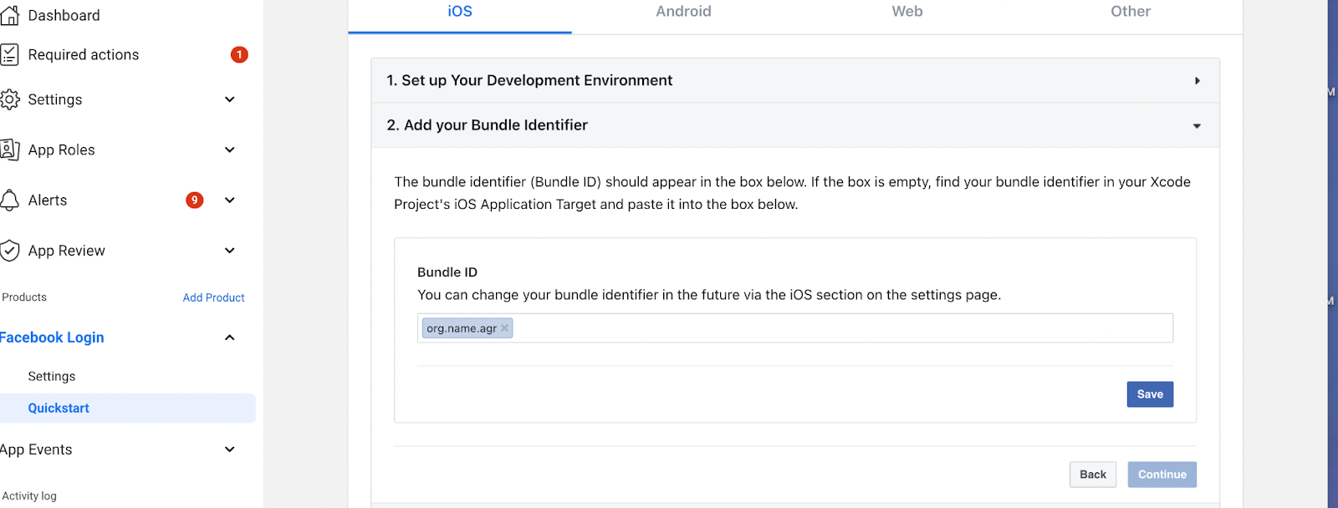Click the Add Product link
This screenshot has height=508, width=1338.
pos(213,297)
